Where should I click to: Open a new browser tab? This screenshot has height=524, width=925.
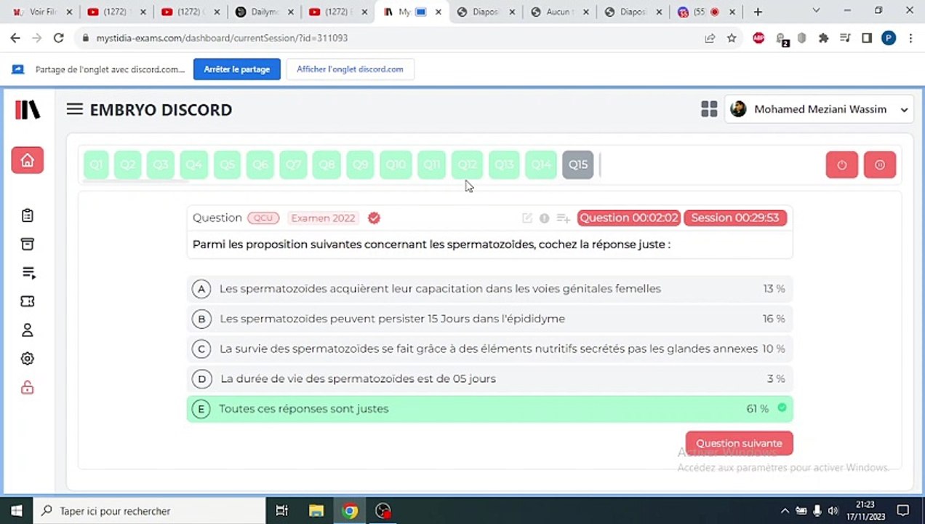click(758, 12)
